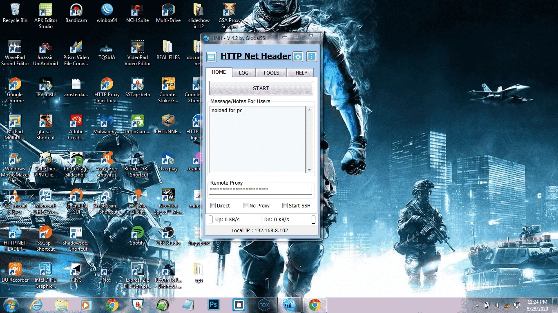Select the Avast Free Antivirus icon
Screen dimensions: 558x313
coord(107,164)
